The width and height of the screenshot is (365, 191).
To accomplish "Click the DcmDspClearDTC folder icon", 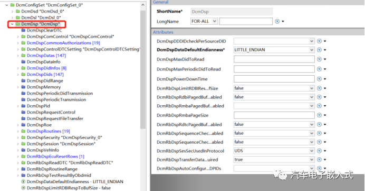I will click(23, 30).
